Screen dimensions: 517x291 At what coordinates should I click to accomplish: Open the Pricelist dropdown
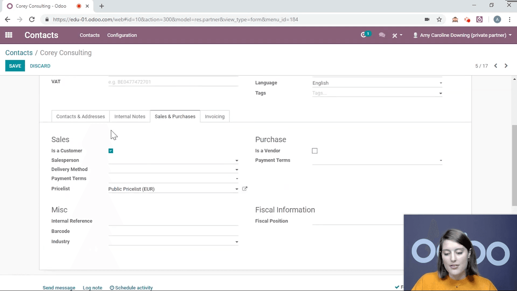pos(237,189)
